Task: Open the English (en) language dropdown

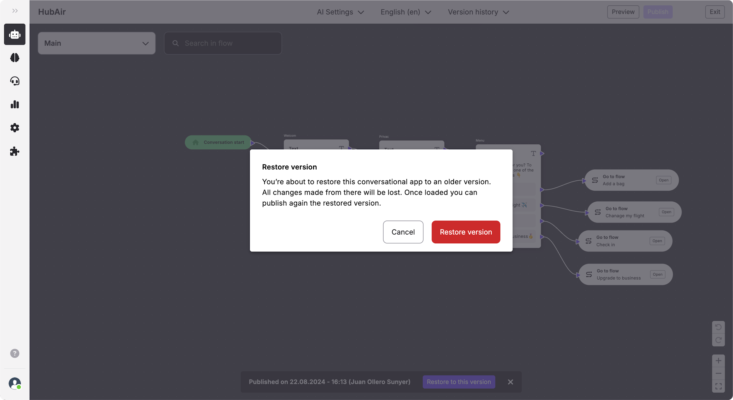Action: click(406, 12)
